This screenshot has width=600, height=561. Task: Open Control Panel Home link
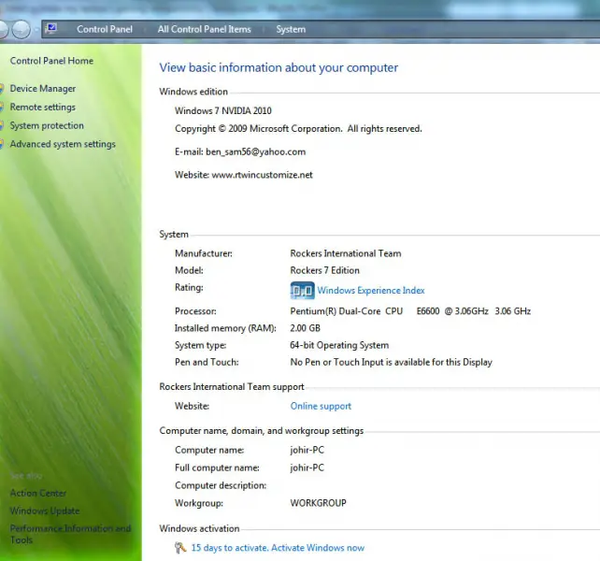coord(51,61)
